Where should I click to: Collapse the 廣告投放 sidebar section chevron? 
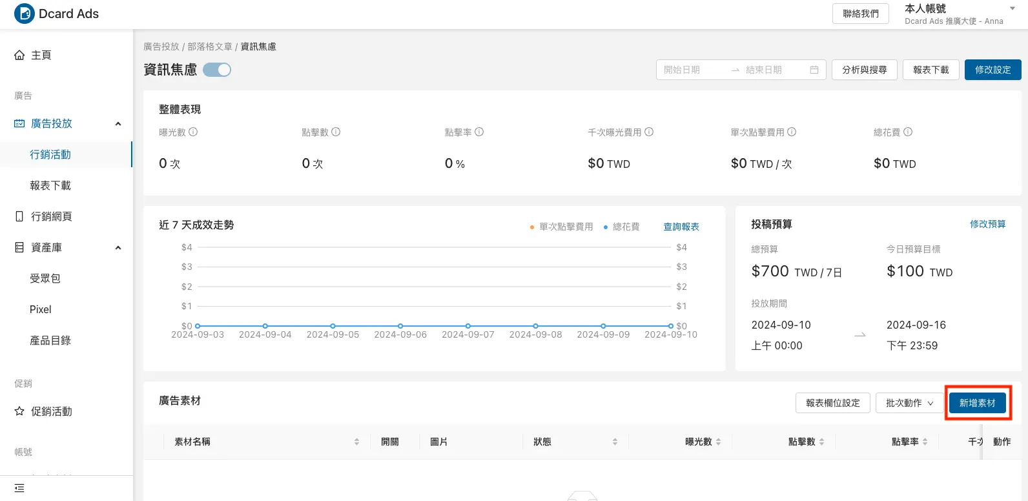coord(118,124)
